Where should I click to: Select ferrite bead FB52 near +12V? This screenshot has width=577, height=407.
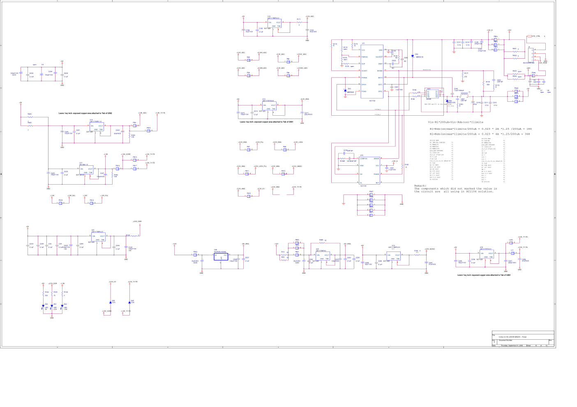(195, 255)
